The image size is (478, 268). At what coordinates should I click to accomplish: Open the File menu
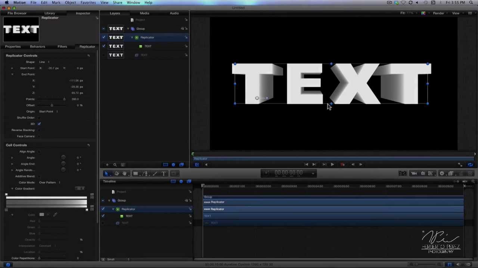(x=33, y=3)
